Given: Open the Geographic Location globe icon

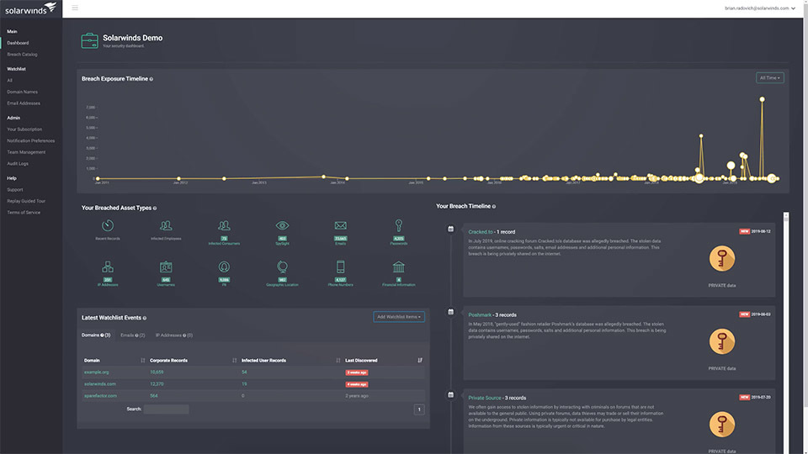Looking at the screenshot, I should [x=282, y=267].
